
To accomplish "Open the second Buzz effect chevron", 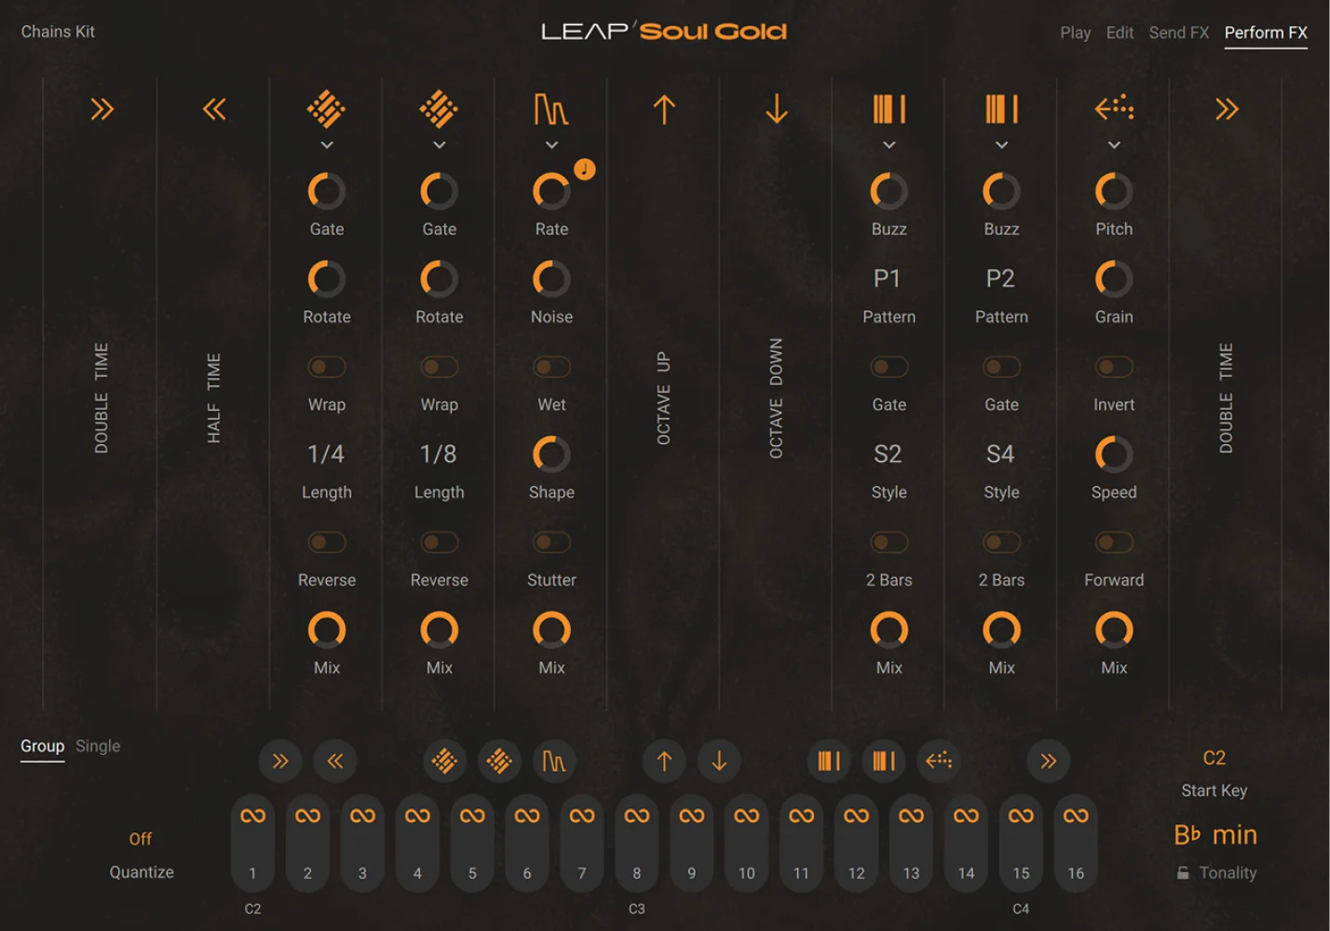I will coord(1001,145).
